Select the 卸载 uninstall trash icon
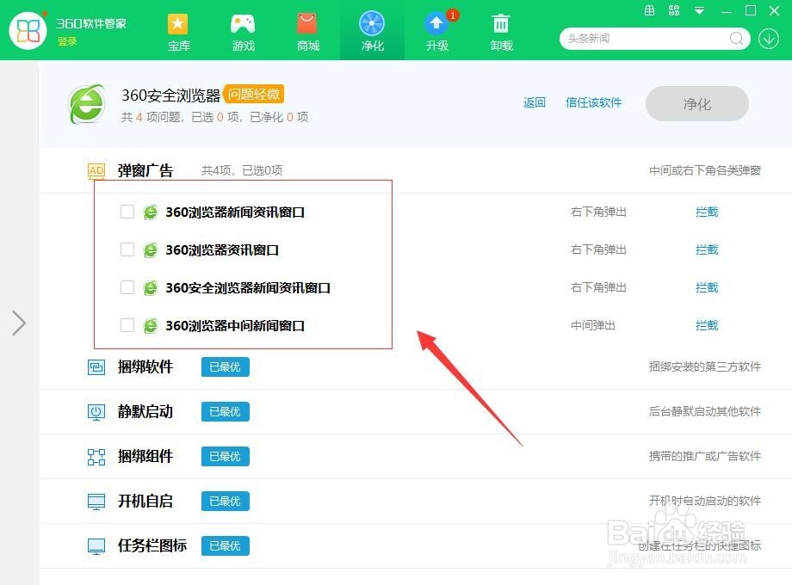792x585 pixels. (x=501, y=25)
